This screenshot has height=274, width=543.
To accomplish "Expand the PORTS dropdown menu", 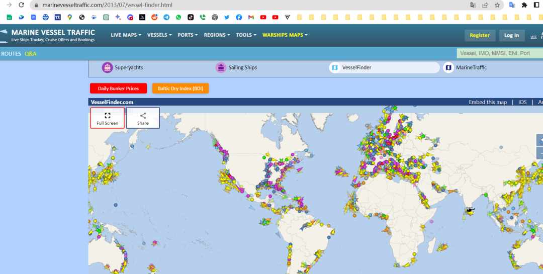I will [x=188, y=35].
